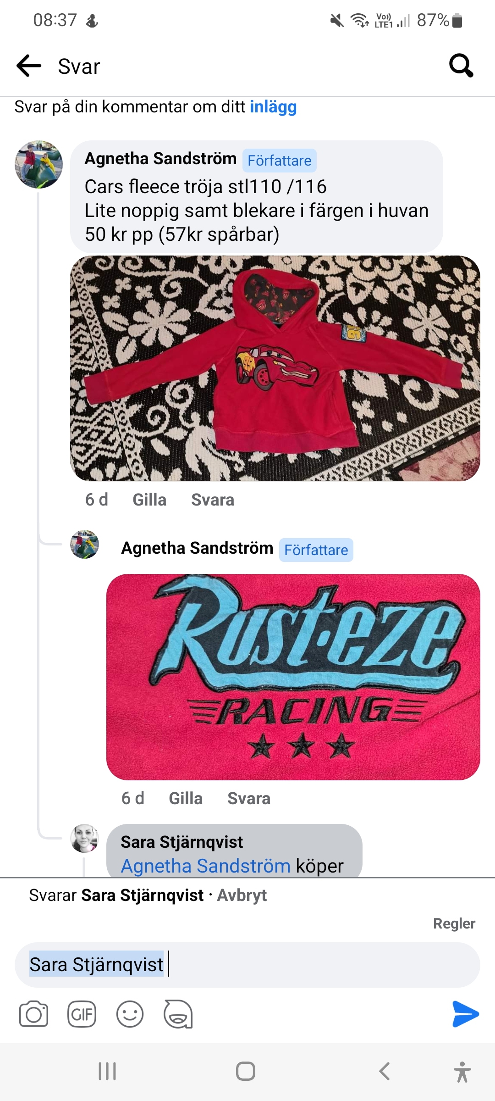Screen dimensions: 495x1101
Task: Attach a photo using the camera icon
Action: click(x=33, y=1014)
